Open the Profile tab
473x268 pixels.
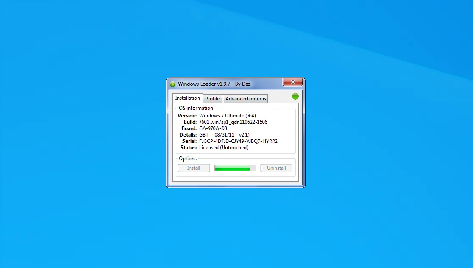tap(212, 99)
